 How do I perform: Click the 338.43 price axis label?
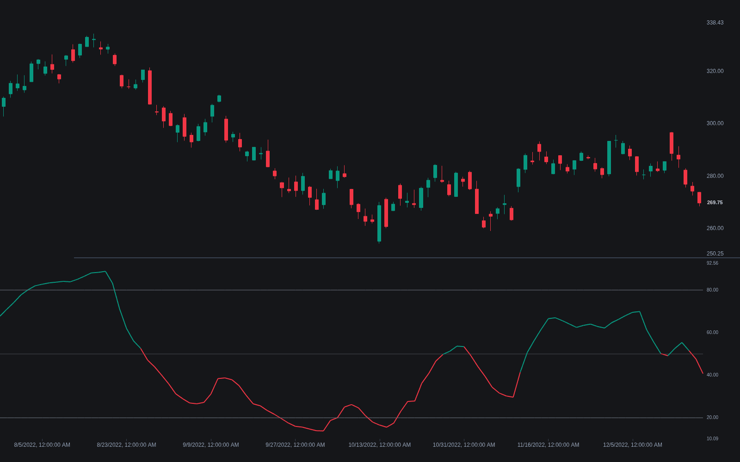[715, 23]
